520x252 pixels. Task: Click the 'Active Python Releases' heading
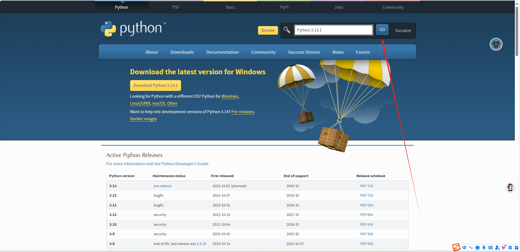[x=134, y=155]
